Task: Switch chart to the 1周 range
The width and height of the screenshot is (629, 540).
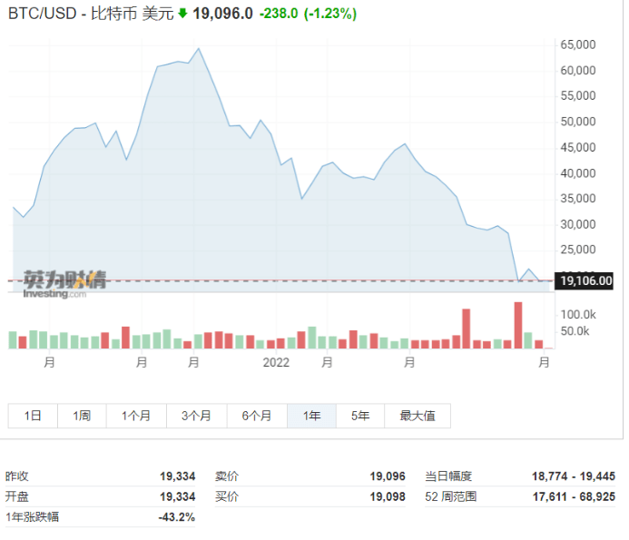Action: 82,416
